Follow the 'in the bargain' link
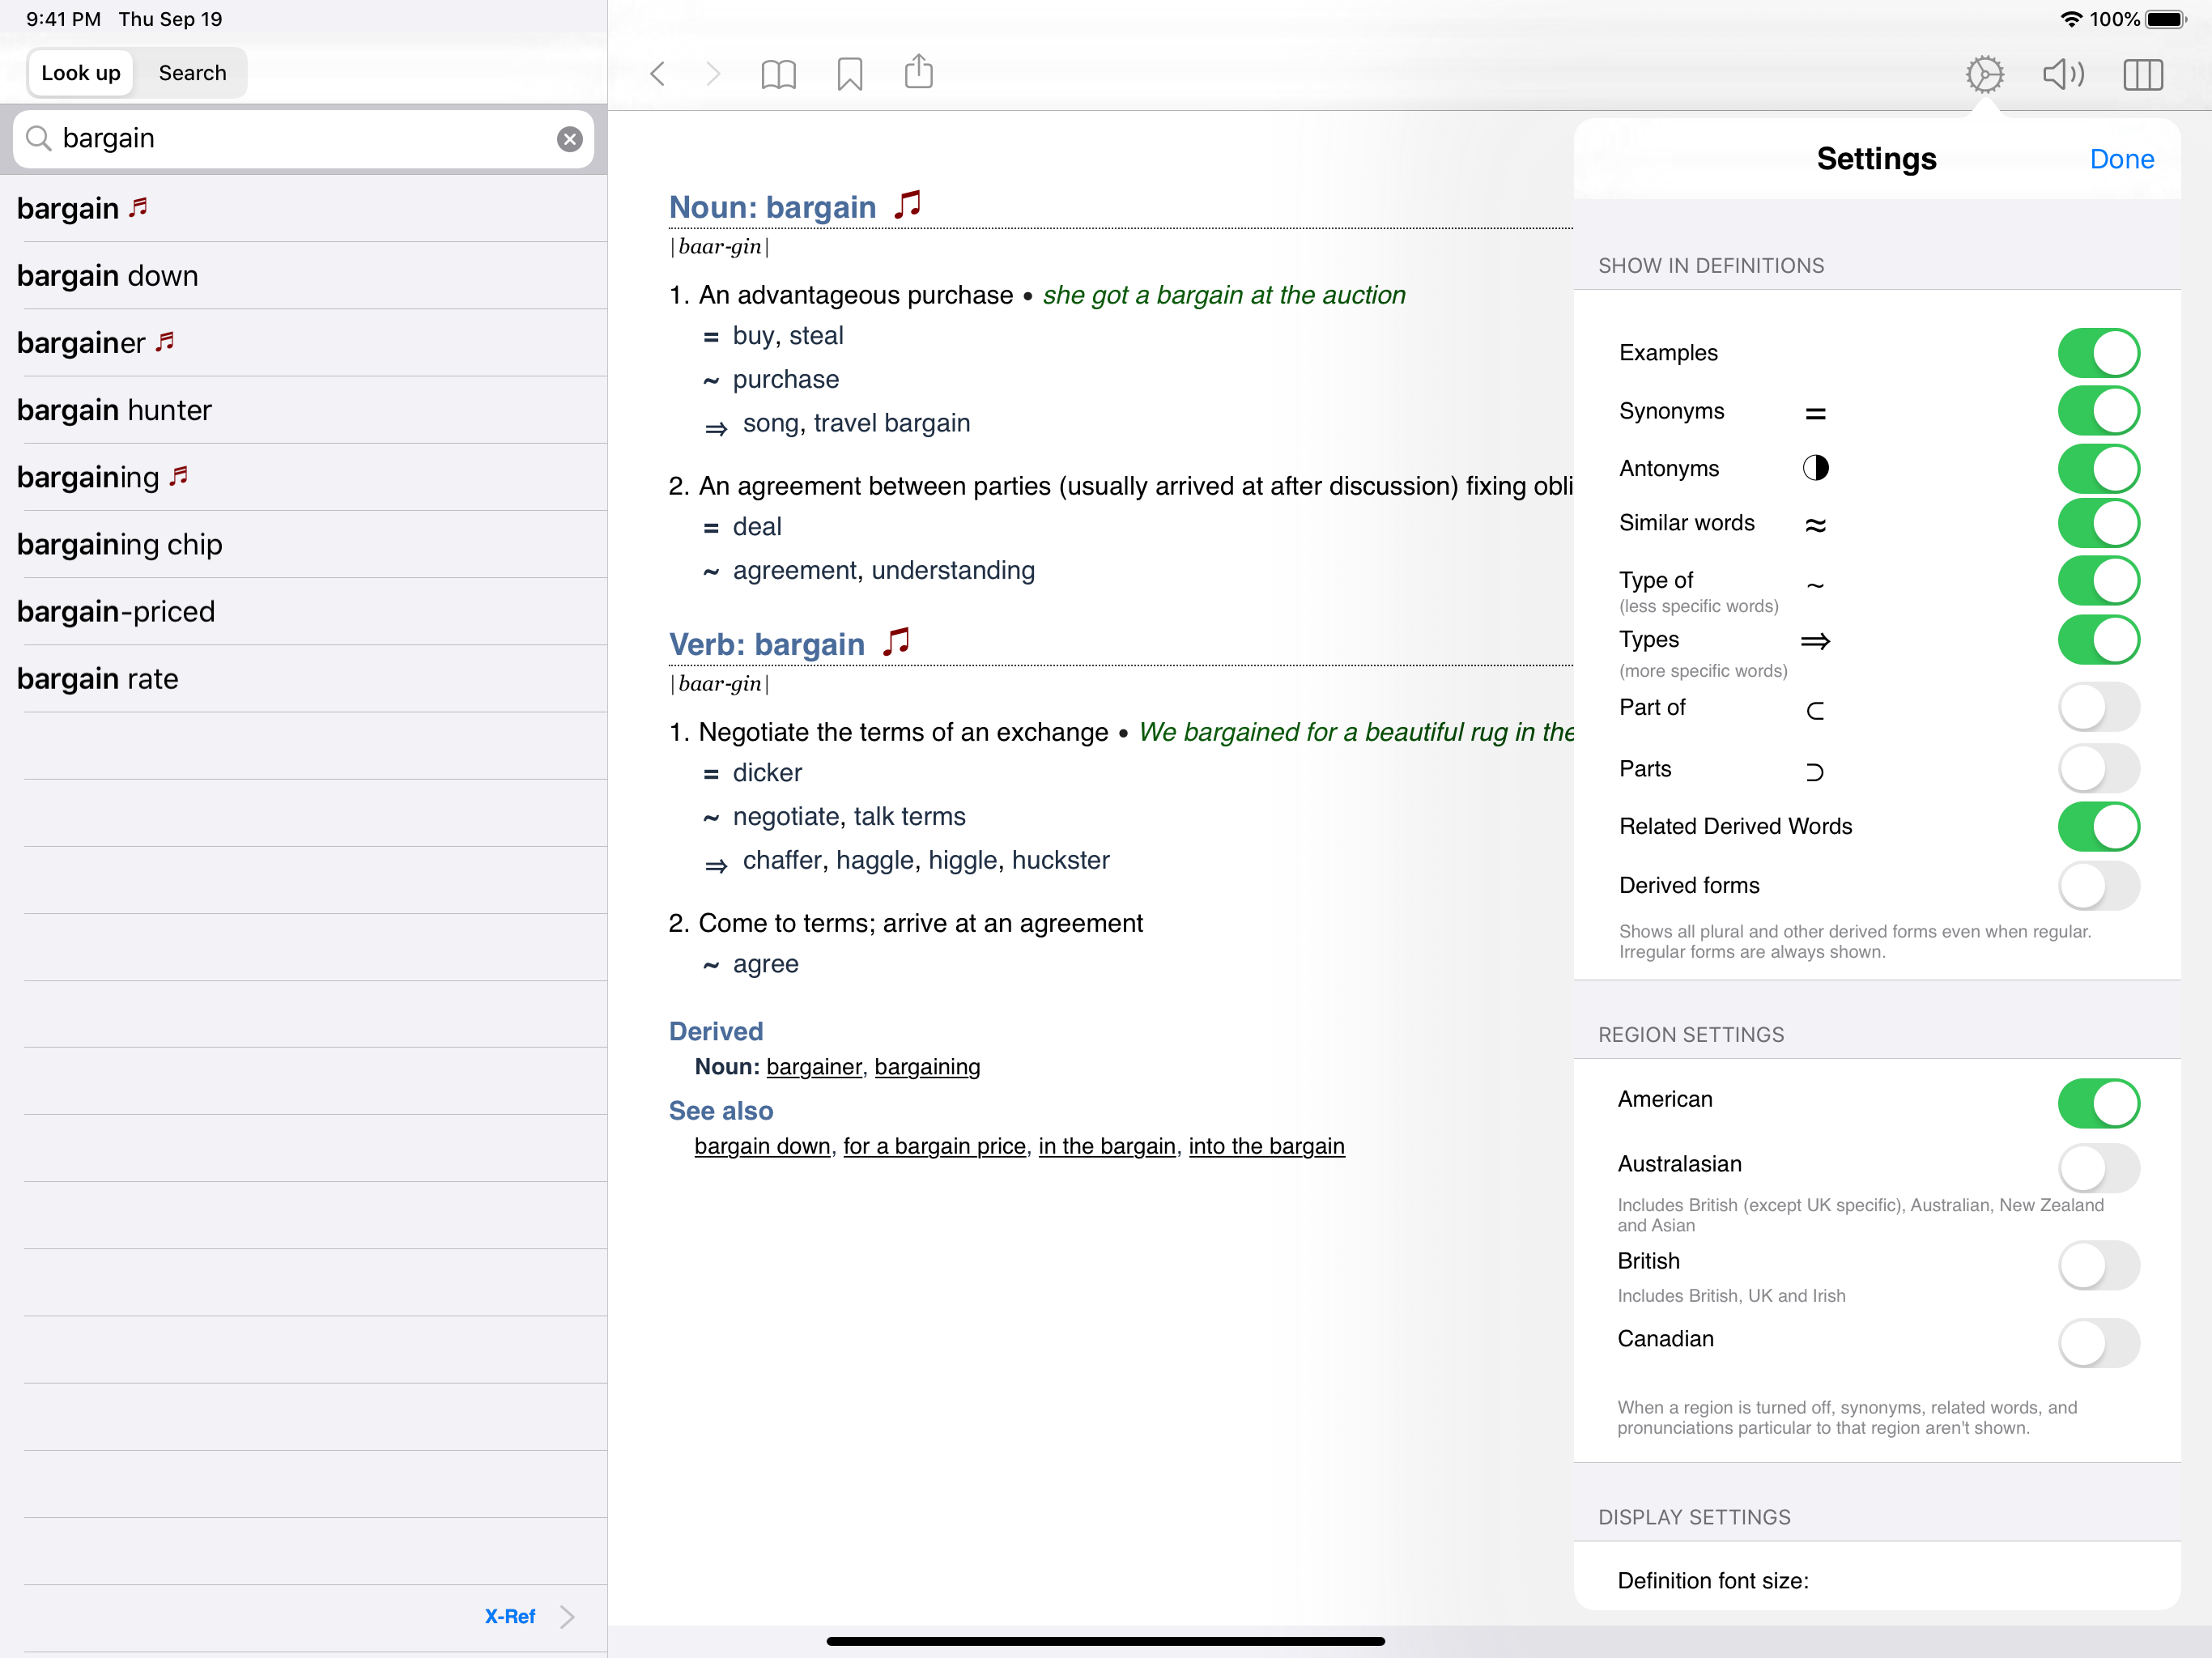This screenshot has width=2212, height=1658. pos(1106,1146)
